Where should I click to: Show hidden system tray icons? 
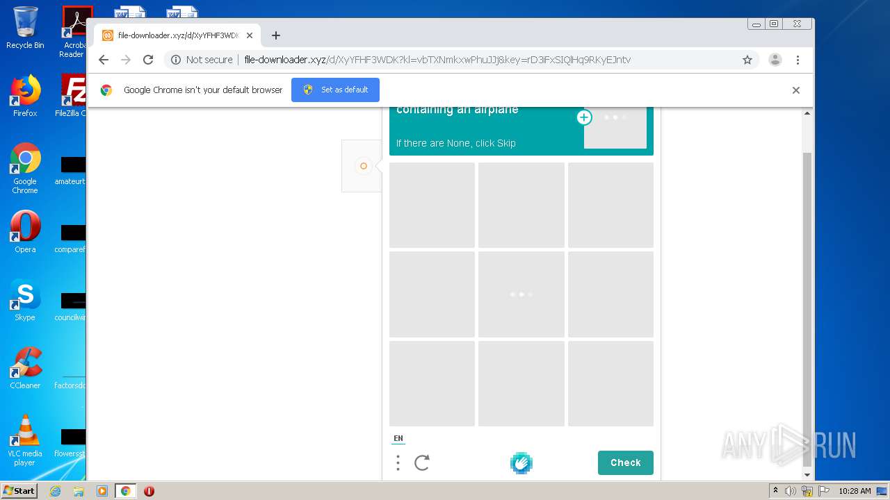775,491
